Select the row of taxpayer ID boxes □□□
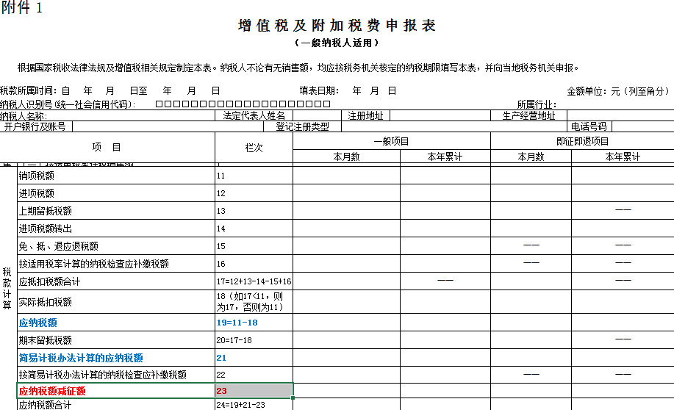674x410 pixels. pyautogui.click(x=243, y=104)
